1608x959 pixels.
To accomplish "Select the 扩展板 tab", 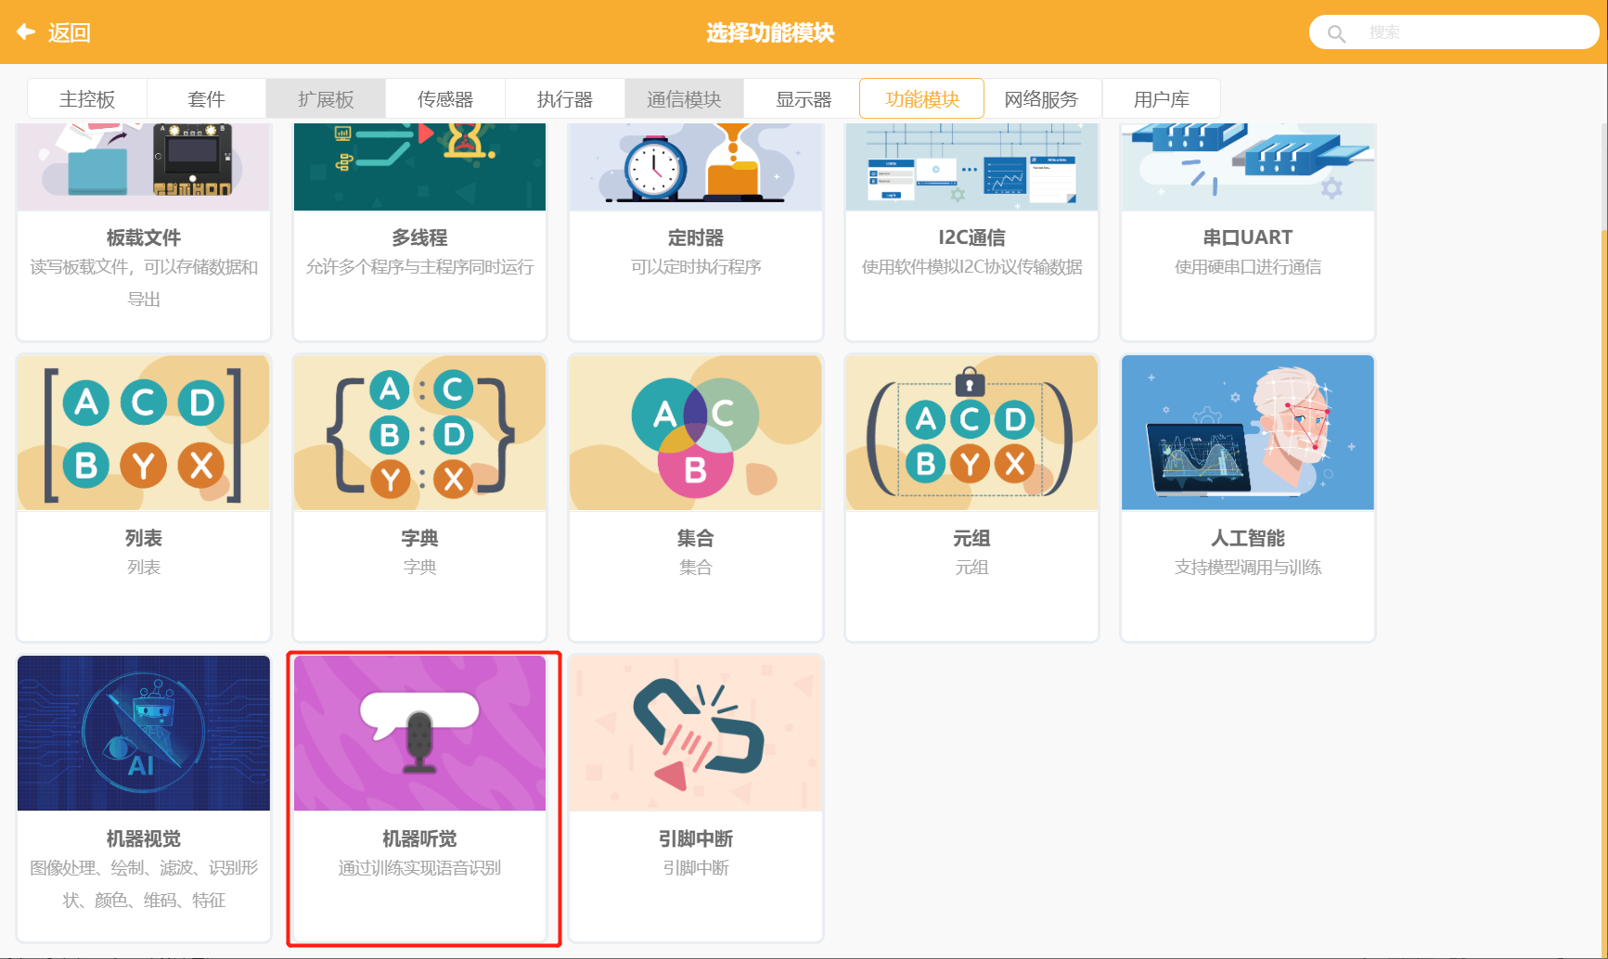I will pyautogui.click(x=326, y=99).
